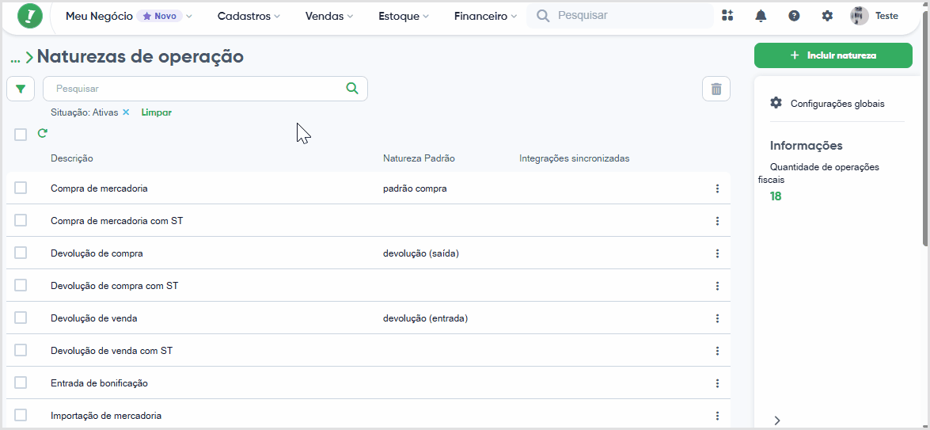Click the devolução (entrada) value
This screenshot has width=930, height=430.
[x=425, y=318]
